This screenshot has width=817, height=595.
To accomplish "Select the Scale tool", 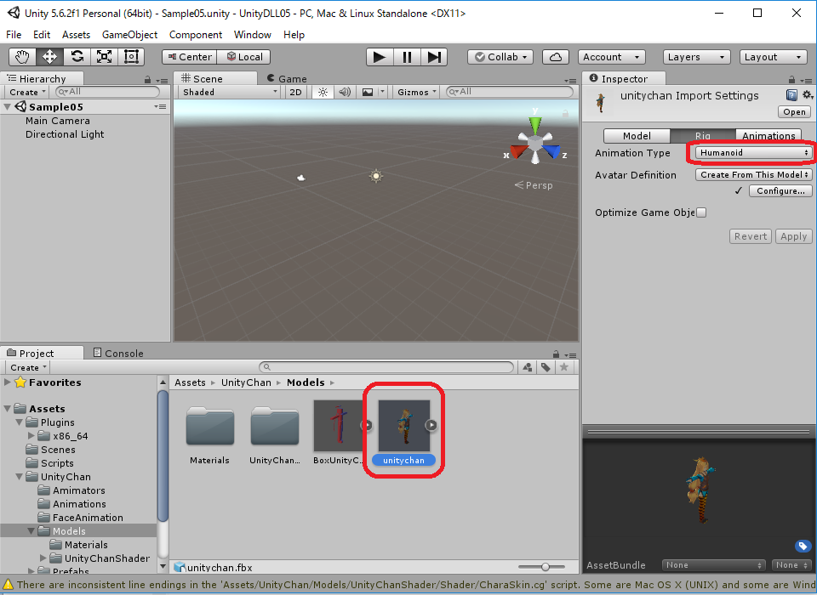I will pyautogui.click(x=104, y=57).
